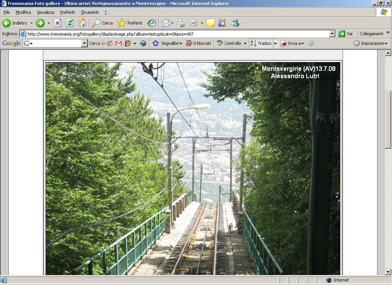Open the address bar URL dropdown
Screen dimensions: 392x285
pos(332,34)
